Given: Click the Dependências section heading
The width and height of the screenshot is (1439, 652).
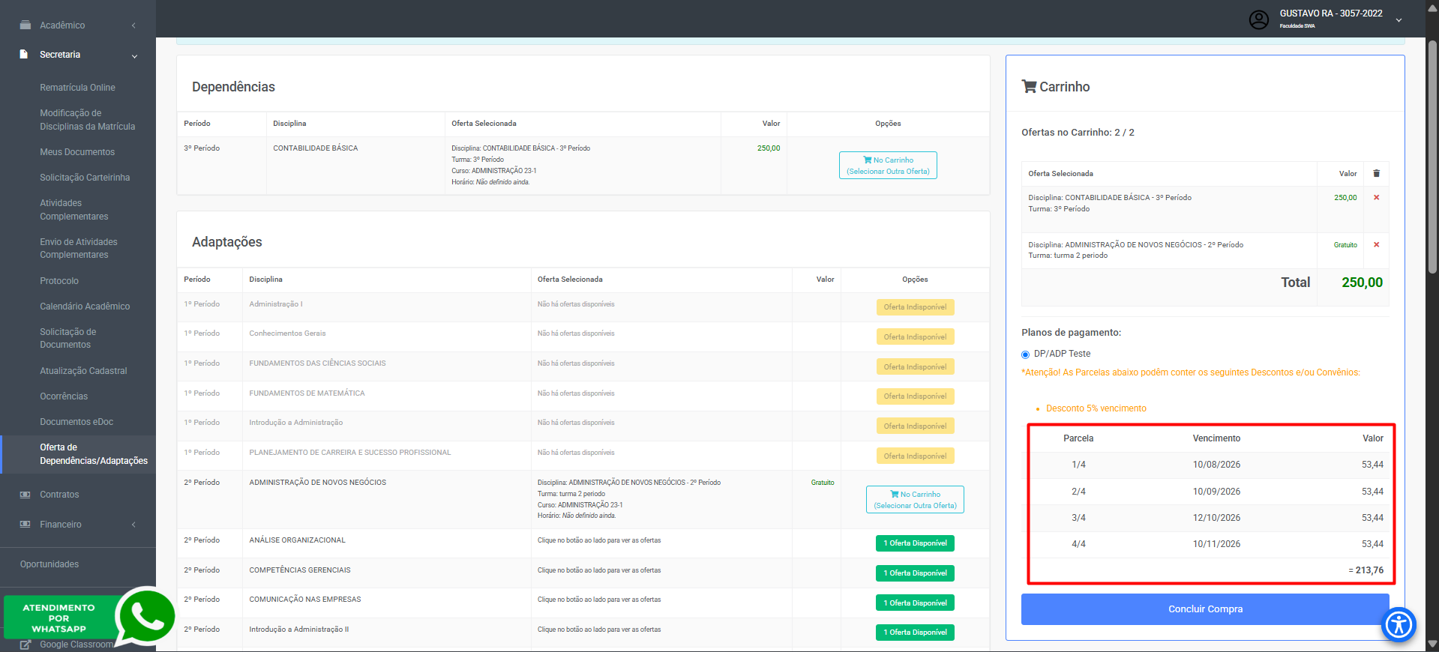Looking at the screenshot, I should [233, 87].
